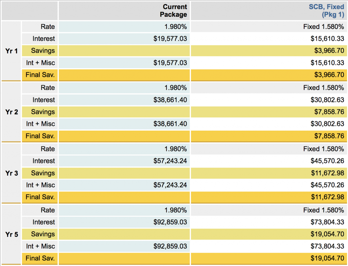Select Yr 5 Current Package Int + Misc $92,859.03
This screenshot has width=348, height=266.
pos(170,246)
